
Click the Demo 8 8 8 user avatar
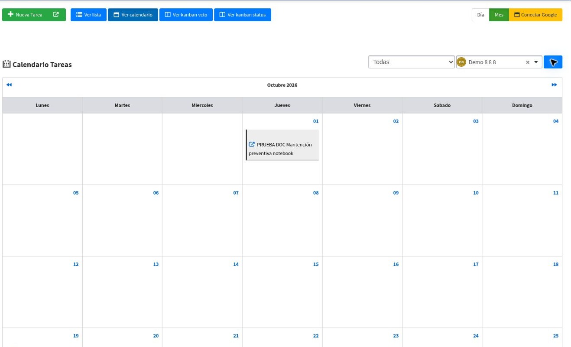pyautogui.click(x=461, y=62)
